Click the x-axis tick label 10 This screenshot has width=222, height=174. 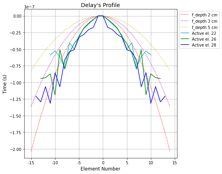(151, 163)
